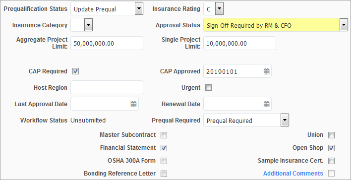Tick the Sample Insurance Cert. checkbox
Image resolution: width=351 pixels, height=180 pixels.
point(331,161)
